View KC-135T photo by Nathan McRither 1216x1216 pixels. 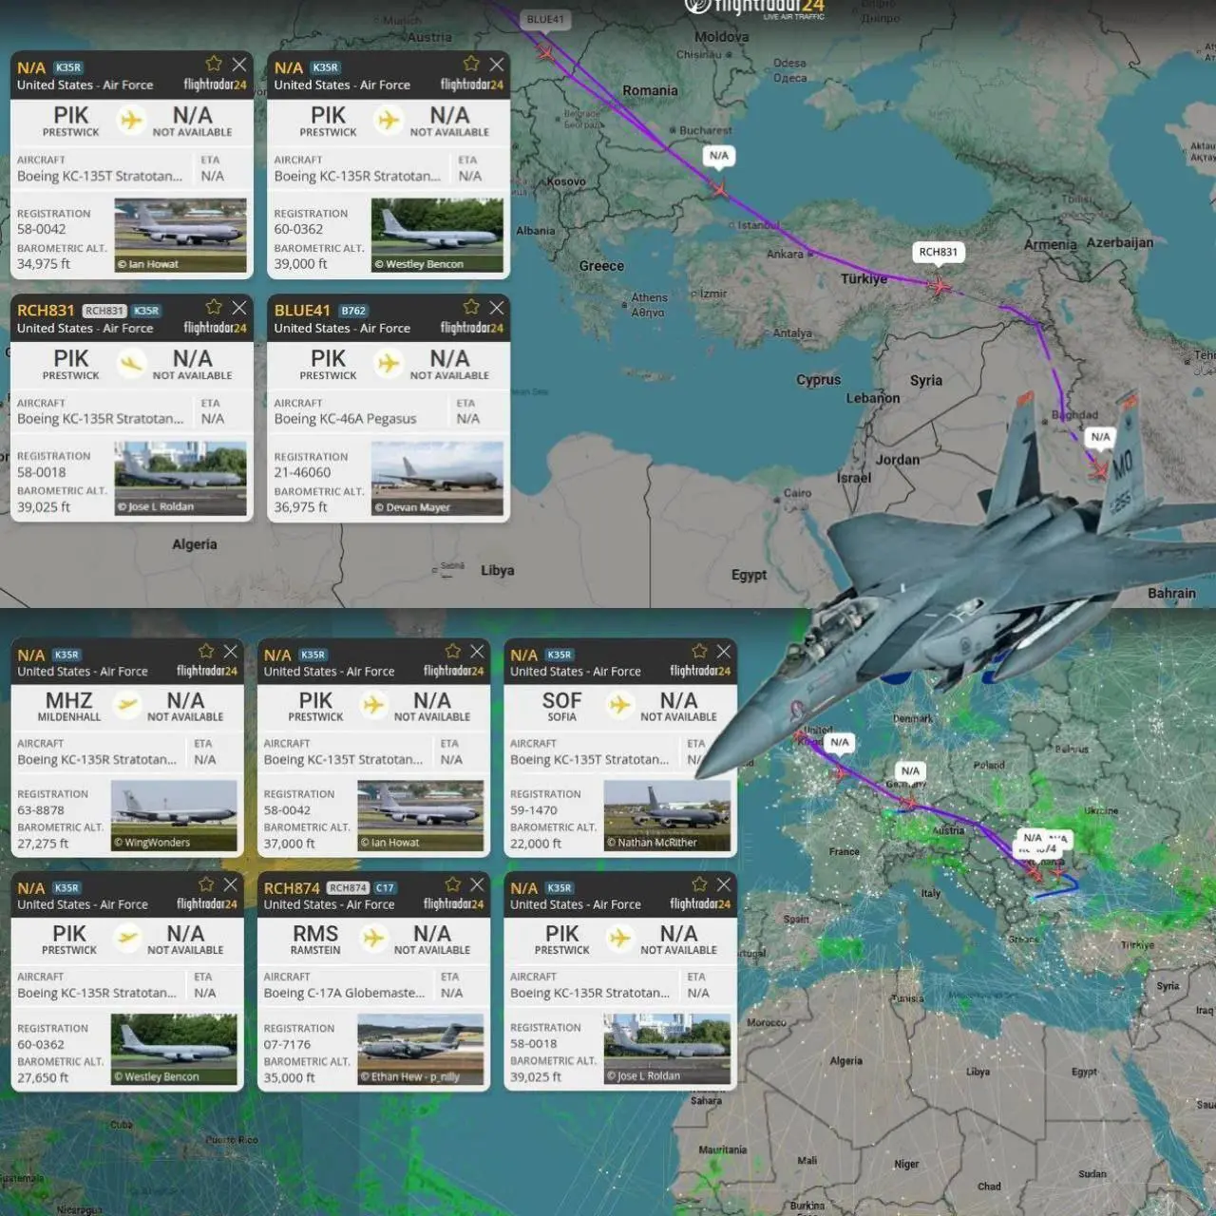pos(667,815)
